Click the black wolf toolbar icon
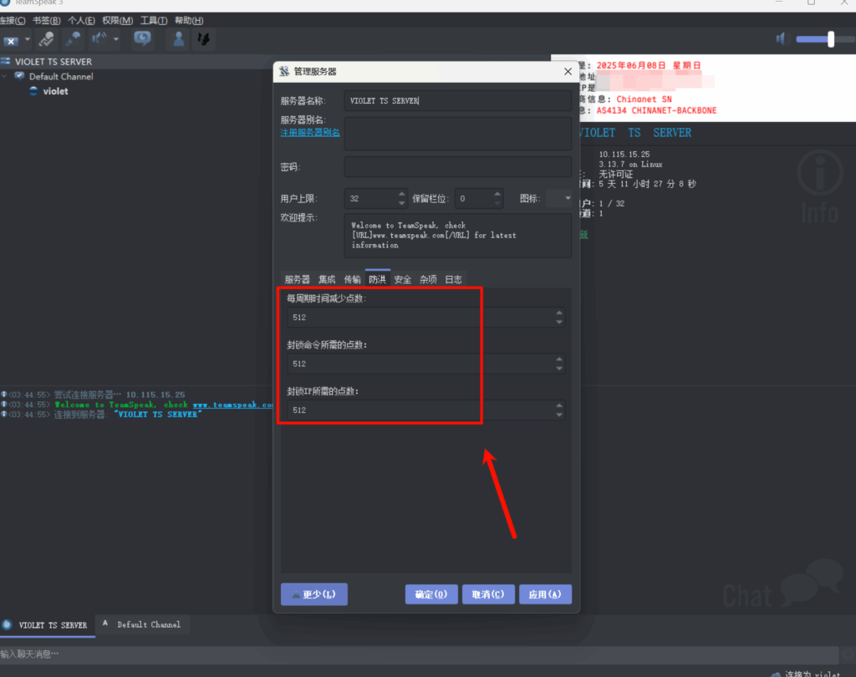856x677 pixels. [x=204, y=39]
